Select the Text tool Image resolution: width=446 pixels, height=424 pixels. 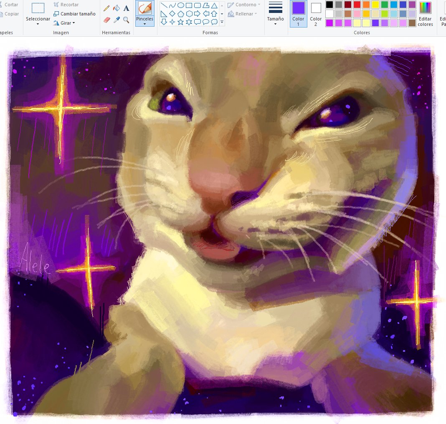coord(126,8)
